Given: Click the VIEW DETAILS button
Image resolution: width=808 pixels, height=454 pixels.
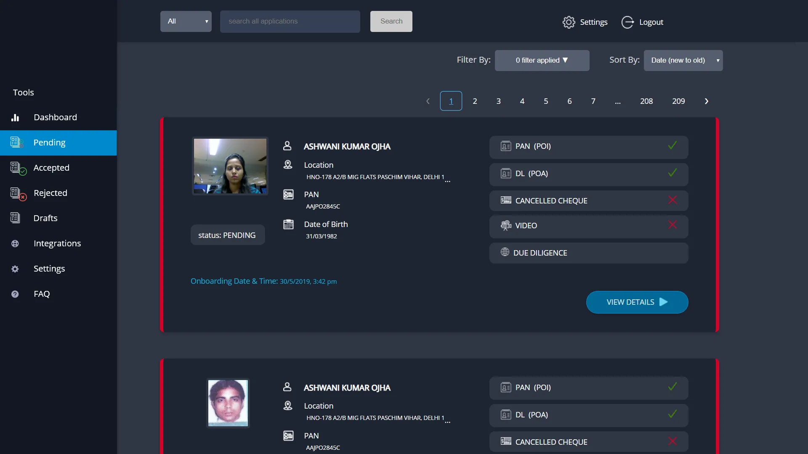Looking at the screenshot, I should click(637, 302).
